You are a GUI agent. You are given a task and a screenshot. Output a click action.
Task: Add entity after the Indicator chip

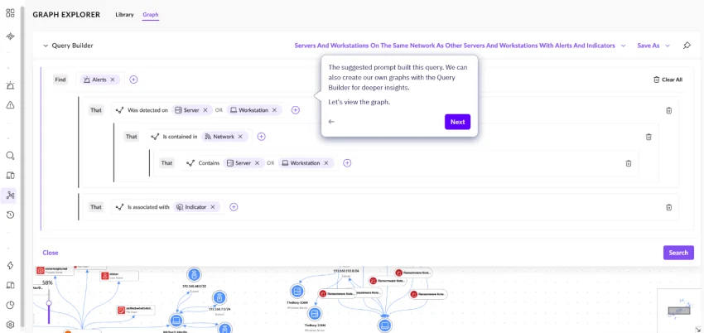point(234,207)
